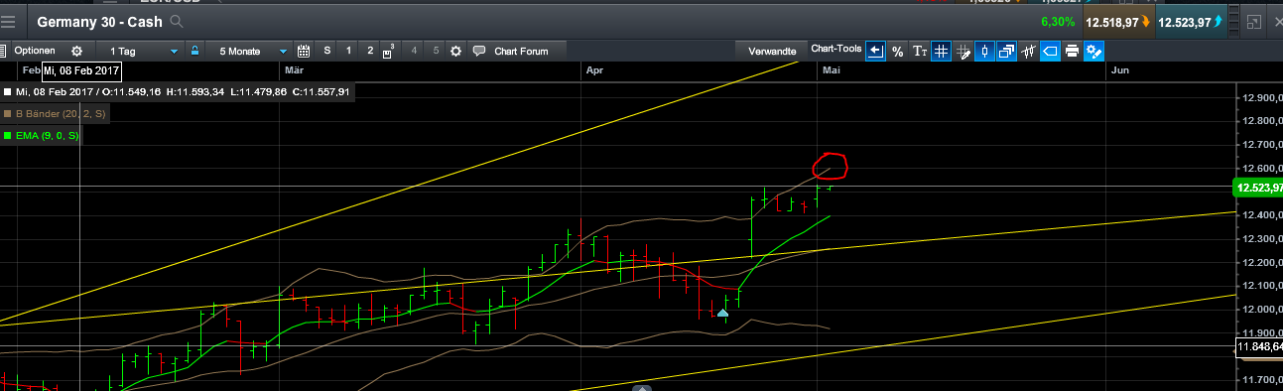Select the text annotation tool
Screen dimensions: 1283x391
(920, 51)
